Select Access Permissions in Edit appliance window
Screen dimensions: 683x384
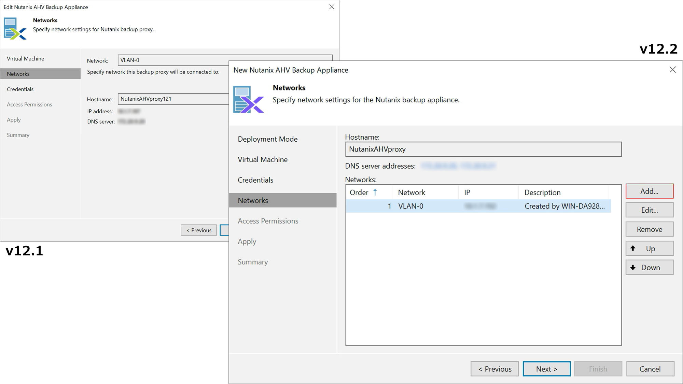pyautogui.click(x=29, y=104)
